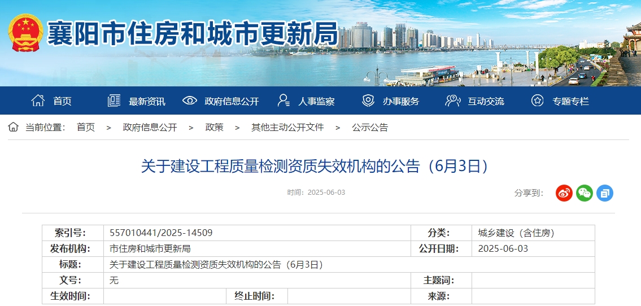Open the 最新资讯 menu item
641x306 pixels.
click(147, 102)
